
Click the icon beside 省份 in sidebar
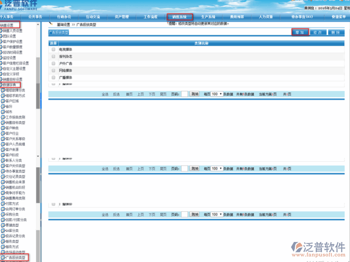coord(3,106)
